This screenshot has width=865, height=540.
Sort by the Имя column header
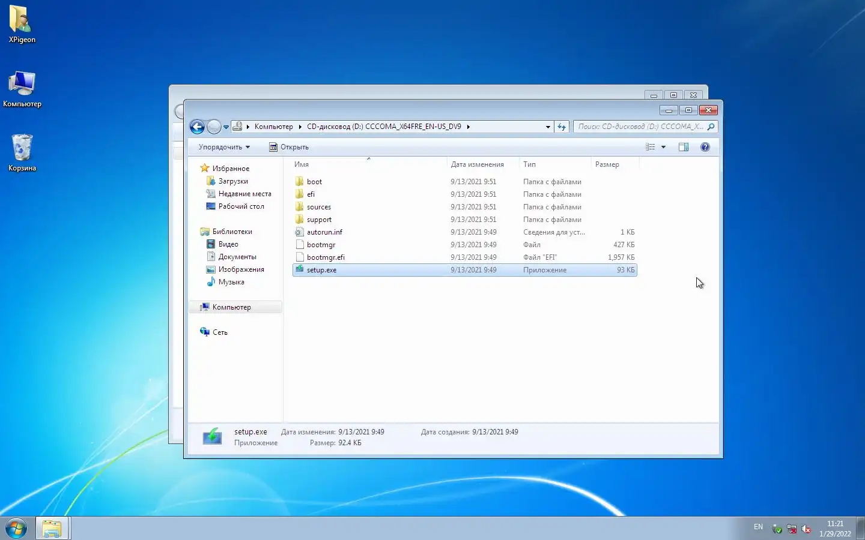pyautogui.click(x=369, y=164)
